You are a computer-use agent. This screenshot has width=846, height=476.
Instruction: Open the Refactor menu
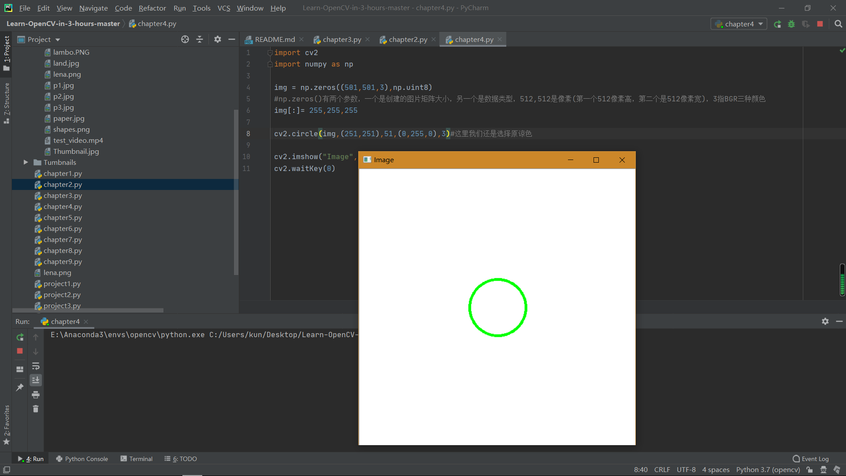point(152,8)
